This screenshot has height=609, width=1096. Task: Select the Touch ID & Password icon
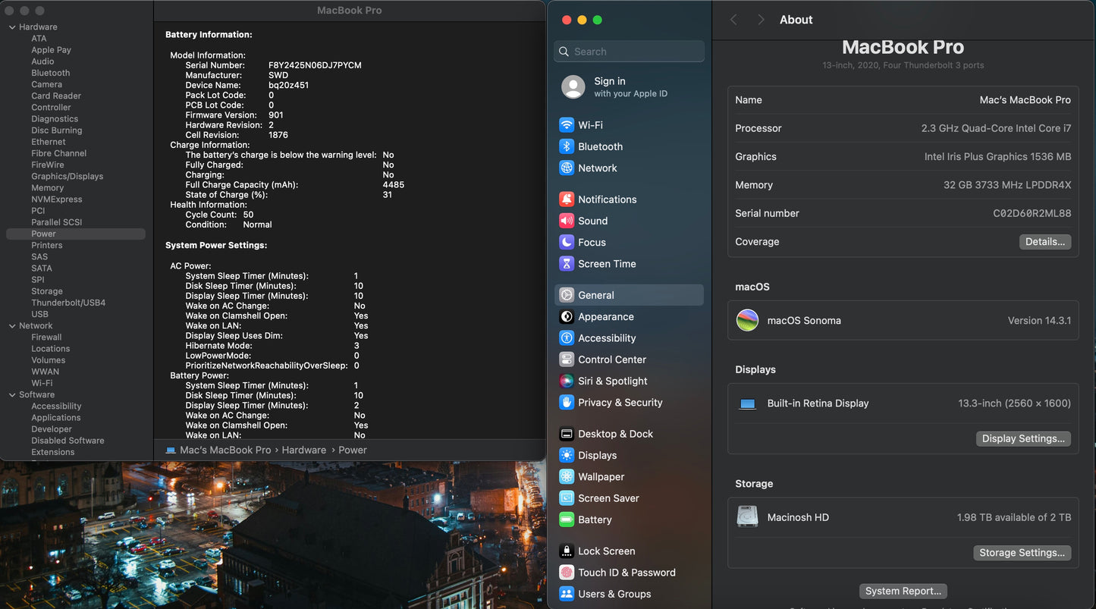pyautogui.click(x=566, y=573)
